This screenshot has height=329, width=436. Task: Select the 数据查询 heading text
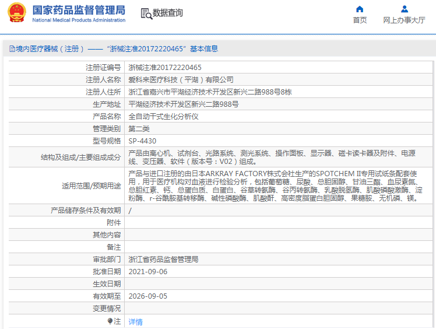tap(168, 13)
